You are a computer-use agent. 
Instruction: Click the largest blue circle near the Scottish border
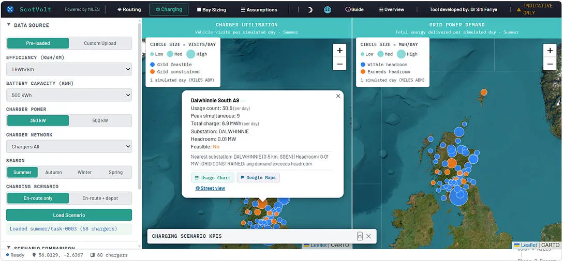pos(458,196)
